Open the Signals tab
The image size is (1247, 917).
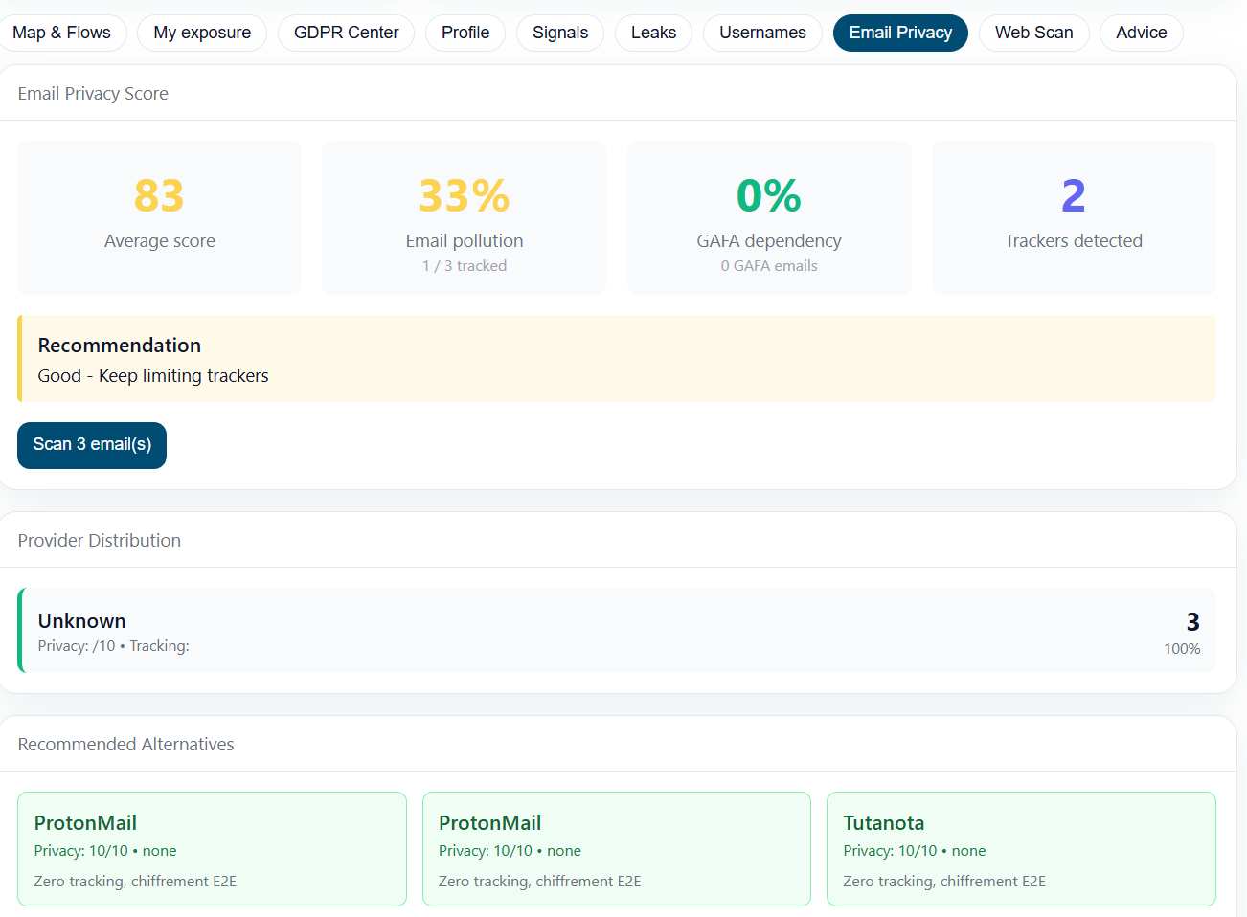559,33
